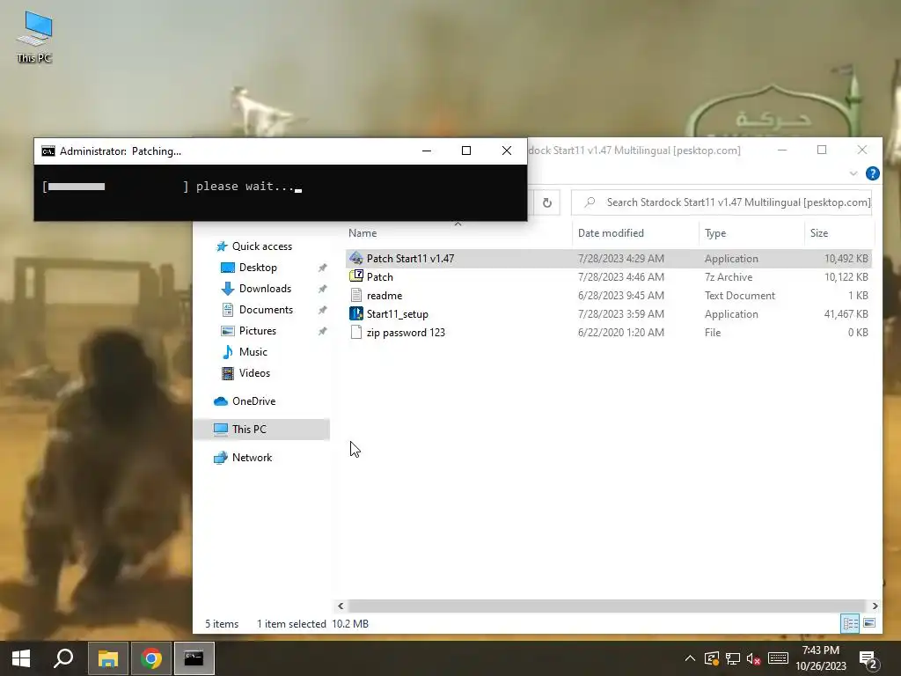
Task: Open OneDrive in navigation pane
Action: click(x=253, y=401)
